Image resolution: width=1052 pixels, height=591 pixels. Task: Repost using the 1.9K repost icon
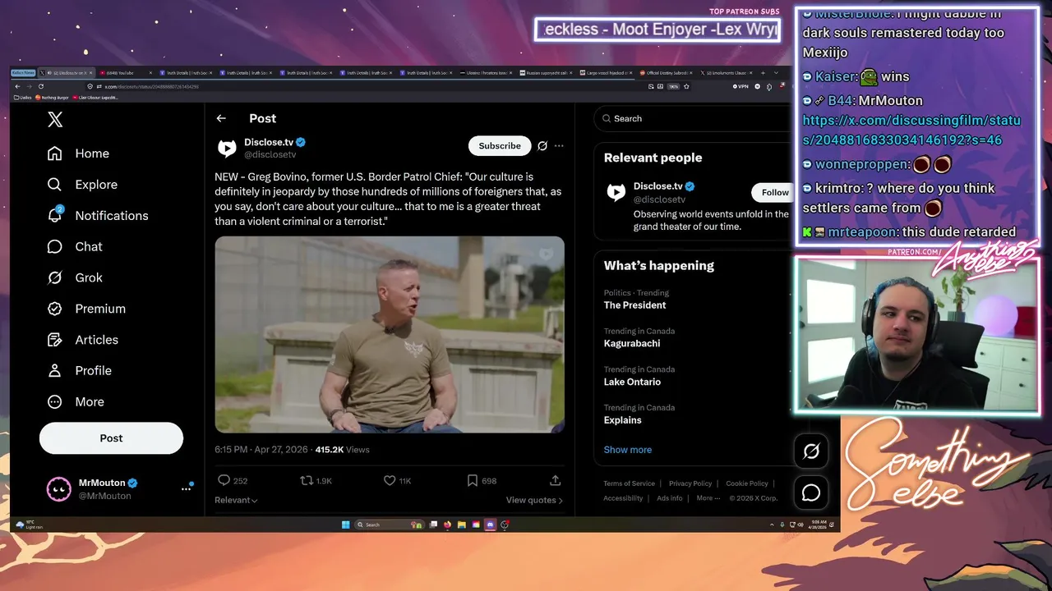tap(306, 480)
